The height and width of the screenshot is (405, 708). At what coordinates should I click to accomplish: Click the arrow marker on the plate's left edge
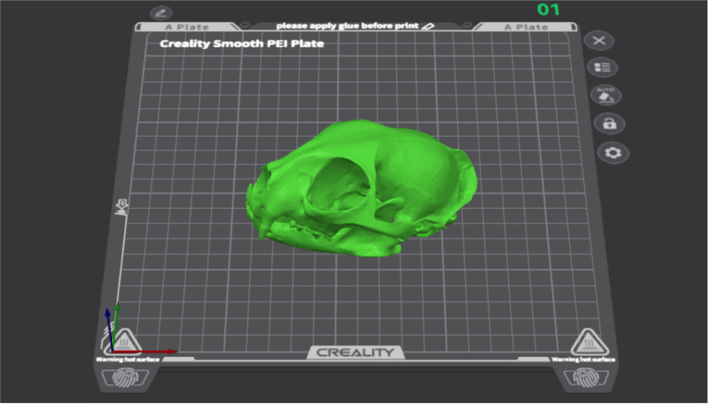click(x=123, y=205)
